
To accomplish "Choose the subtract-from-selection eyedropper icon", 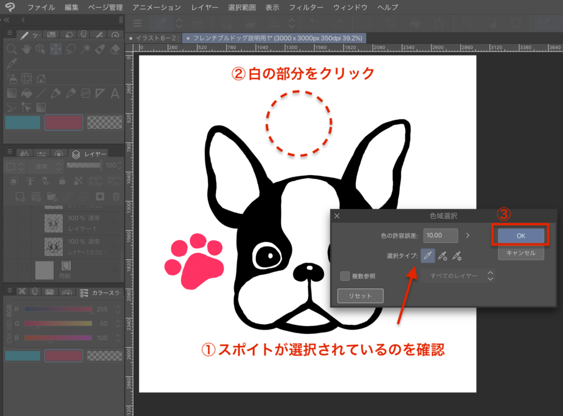I will [457, 256].
